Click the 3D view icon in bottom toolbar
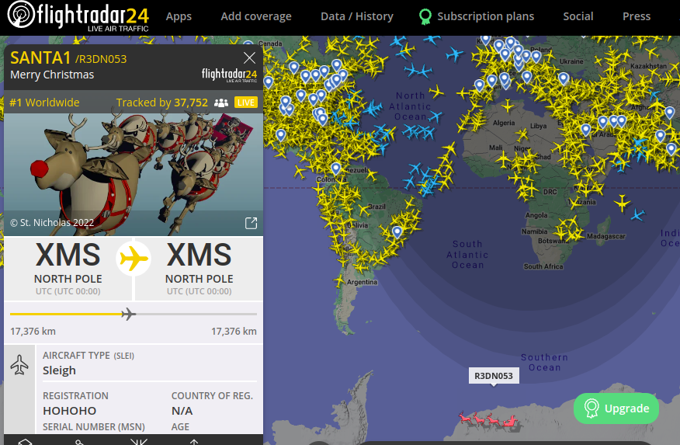Screen dimensions: 680x445 [x=25, y=442]
